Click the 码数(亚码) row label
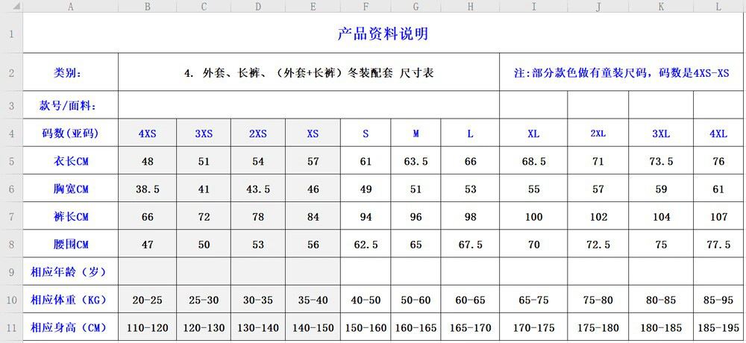This screenshot has height=343, width=746. pos(70,133)
